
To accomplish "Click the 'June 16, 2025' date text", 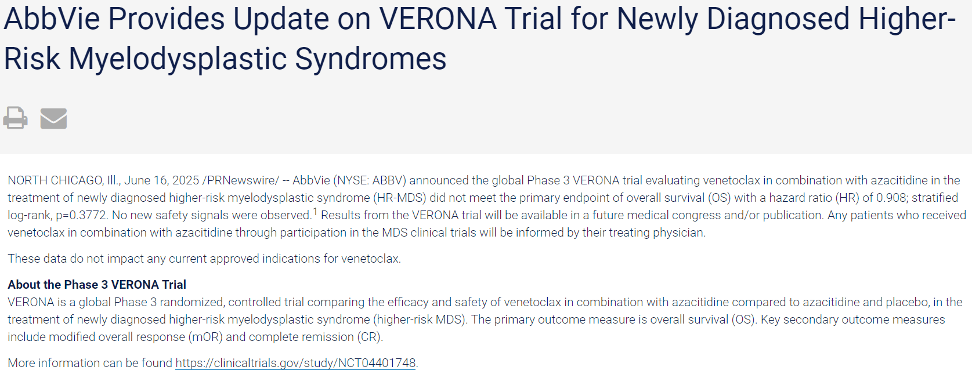I will point(161,180).
